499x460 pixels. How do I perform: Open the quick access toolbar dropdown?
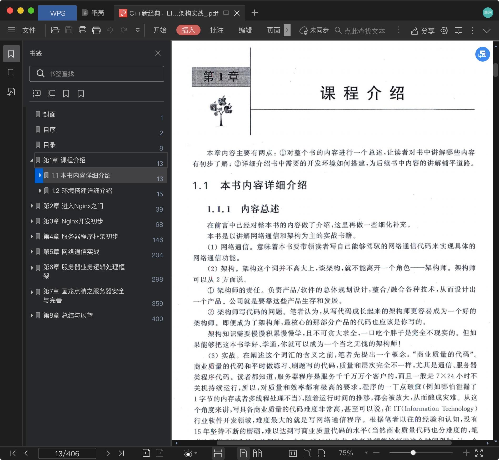tap(137, 31)
